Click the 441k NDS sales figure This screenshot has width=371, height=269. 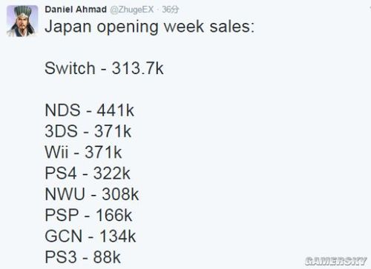(116, 110)
